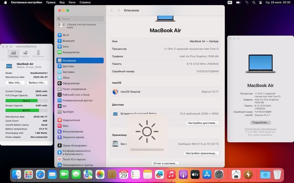Open coconutBattery icon in the Dock

248,175
